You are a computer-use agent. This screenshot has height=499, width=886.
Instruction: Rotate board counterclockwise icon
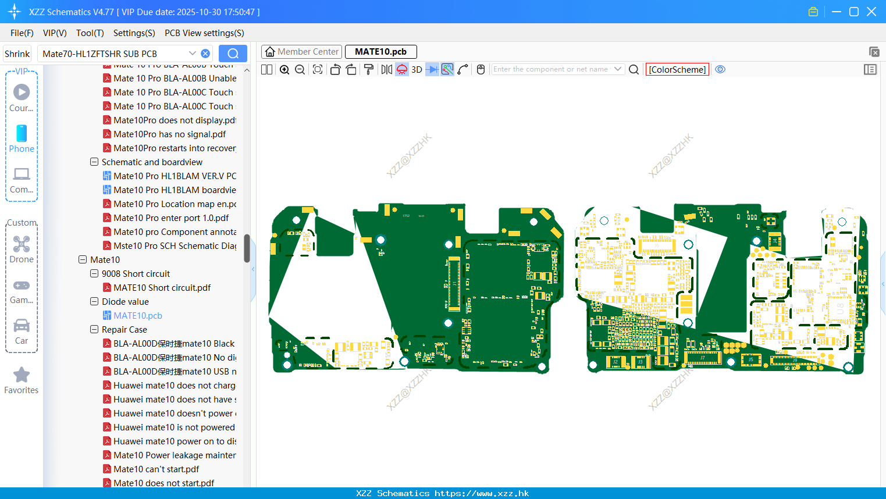[x=335, y=69]
